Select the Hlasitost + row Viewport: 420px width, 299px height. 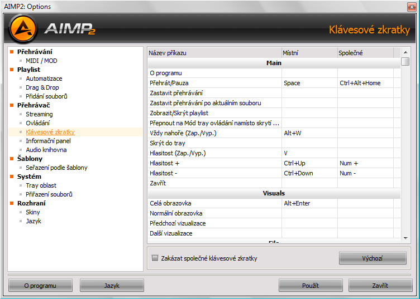[274, 163]
